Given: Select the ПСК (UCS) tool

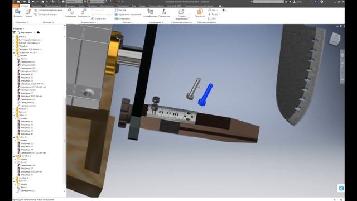Looking at the screenshot, I should click(x=212, y=18).
